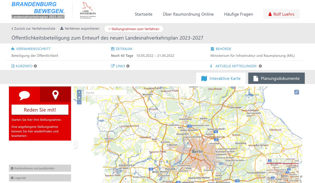Select the speech bubble comment tab

[24, 95]
